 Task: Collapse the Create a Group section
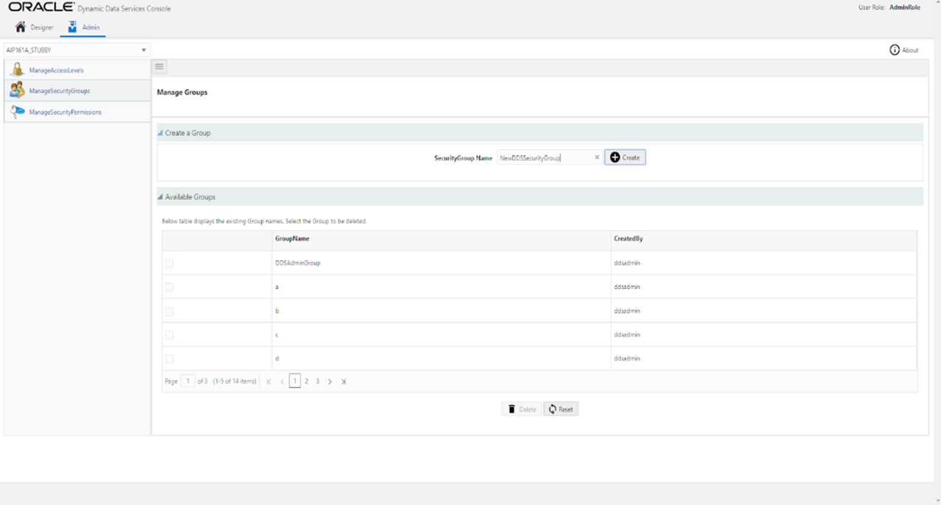coord(159,133)
